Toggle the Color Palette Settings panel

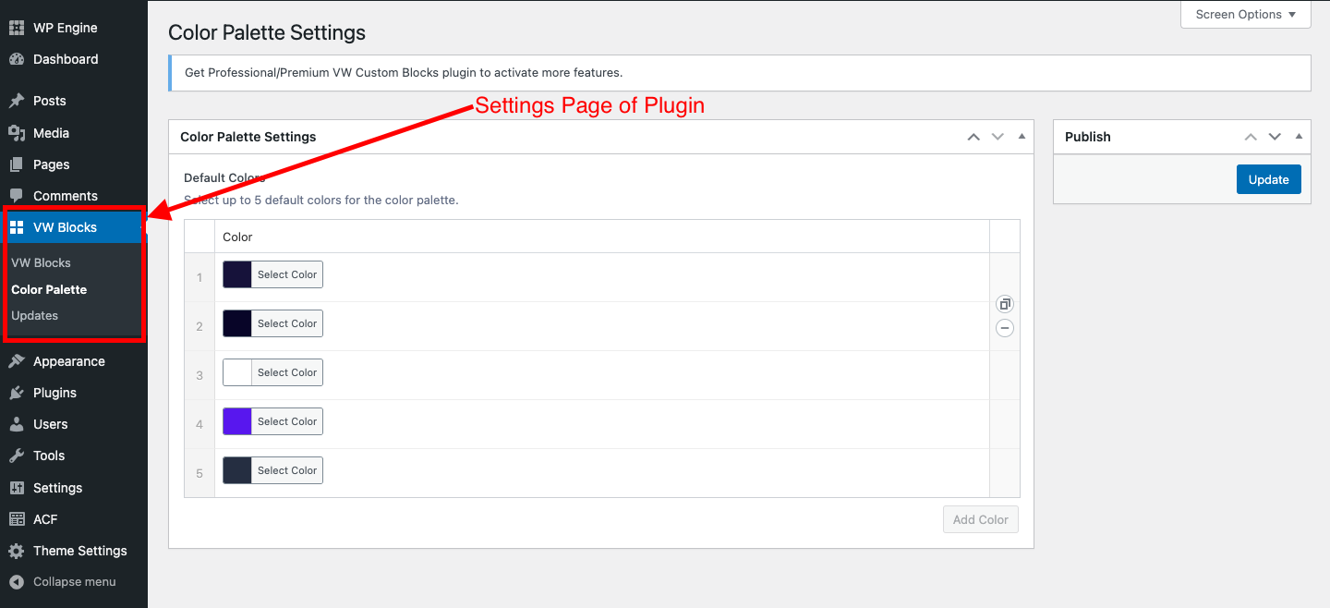point(1022,137)
